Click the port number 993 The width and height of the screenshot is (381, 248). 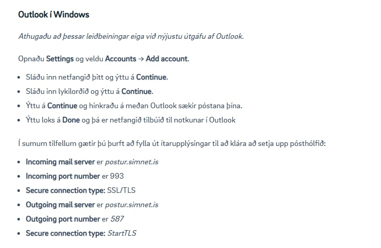(117, 176)
